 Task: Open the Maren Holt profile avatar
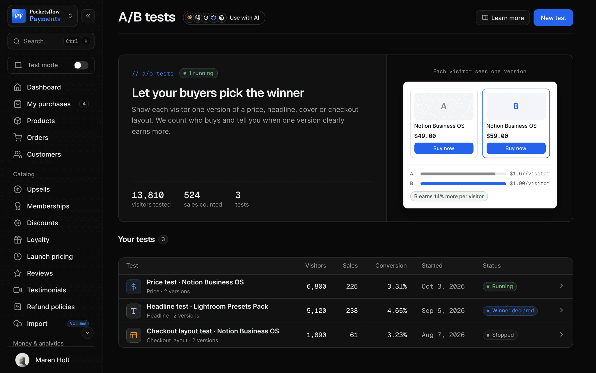pyautogui.click(x=22, y=360)
